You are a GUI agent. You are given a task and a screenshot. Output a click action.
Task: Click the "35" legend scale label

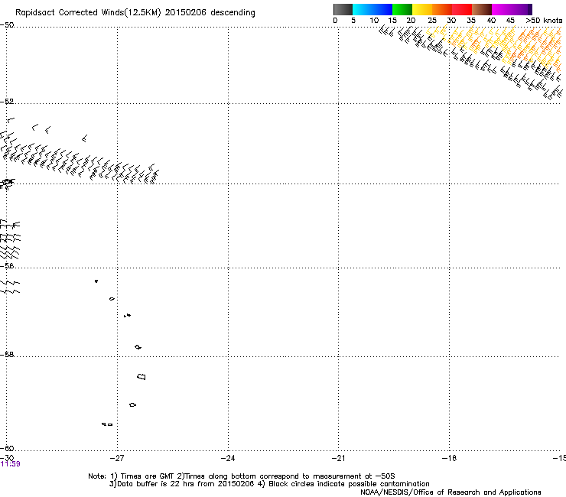471,21
